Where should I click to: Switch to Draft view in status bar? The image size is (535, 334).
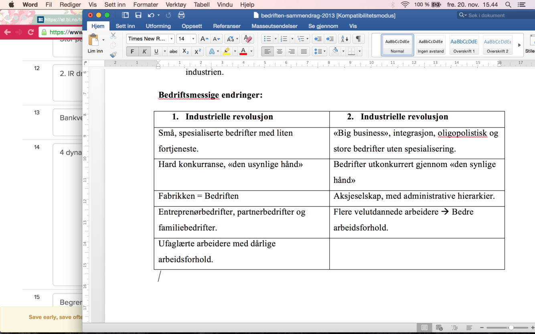469,328
